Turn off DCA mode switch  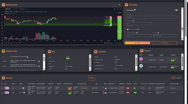(x=176, y=10)
